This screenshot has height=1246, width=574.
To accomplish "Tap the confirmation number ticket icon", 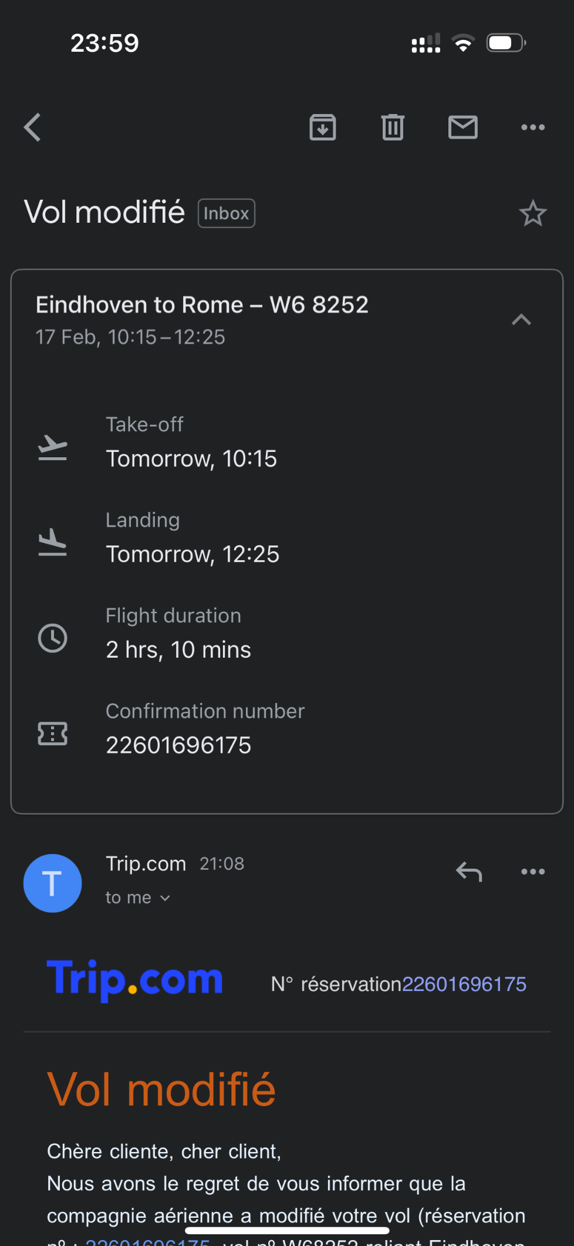I will 53,733.
